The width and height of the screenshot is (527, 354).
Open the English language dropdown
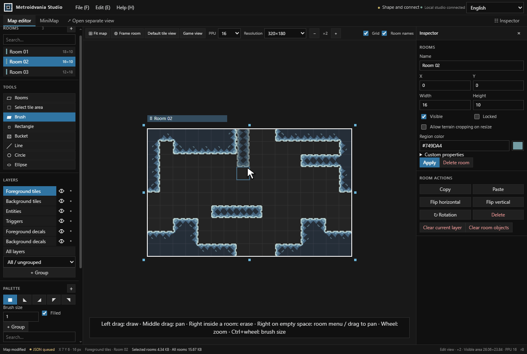tap(495, 8)
